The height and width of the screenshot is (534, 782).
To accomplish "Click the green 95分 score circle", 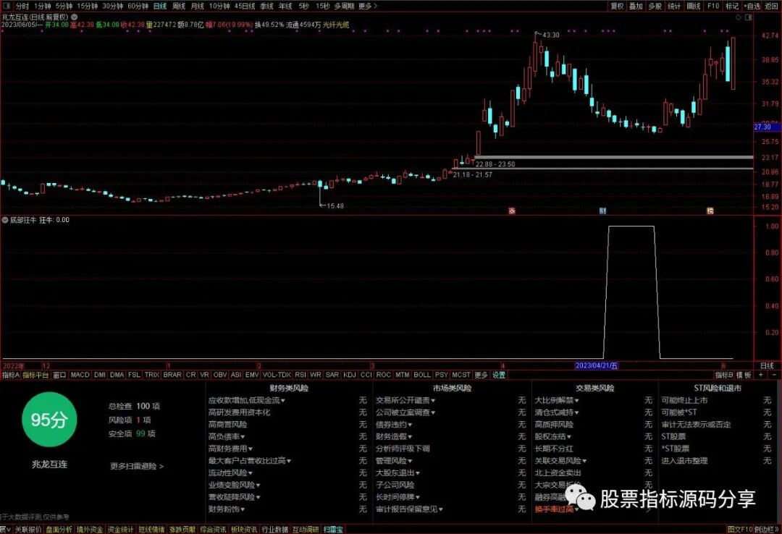I will (x=49, y=420).
